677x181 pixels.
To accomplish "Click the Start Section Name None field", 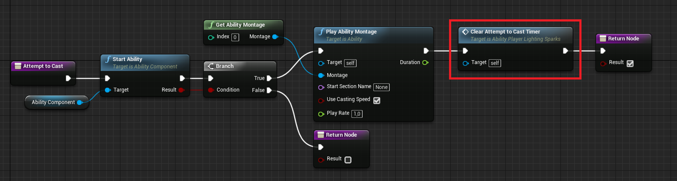I will click(x=382, y=87).
